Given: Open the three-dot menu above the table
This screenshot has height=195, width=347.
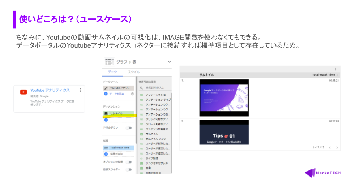Looking at the screenshot, I should pos(335,69).
